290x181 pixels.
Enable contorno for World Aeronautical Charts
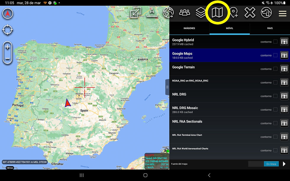click(x=275, y=150)
